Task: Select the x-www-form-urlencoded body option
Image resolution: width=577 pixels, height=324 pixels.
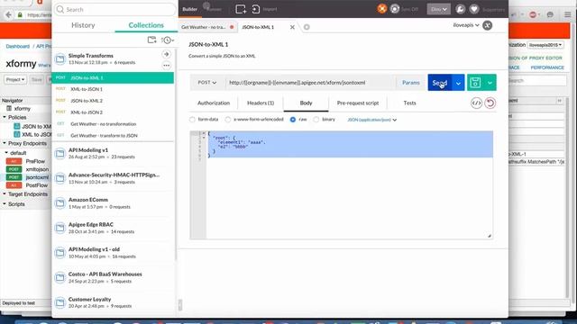Action: pyautogui.click(x=228, y=120)
